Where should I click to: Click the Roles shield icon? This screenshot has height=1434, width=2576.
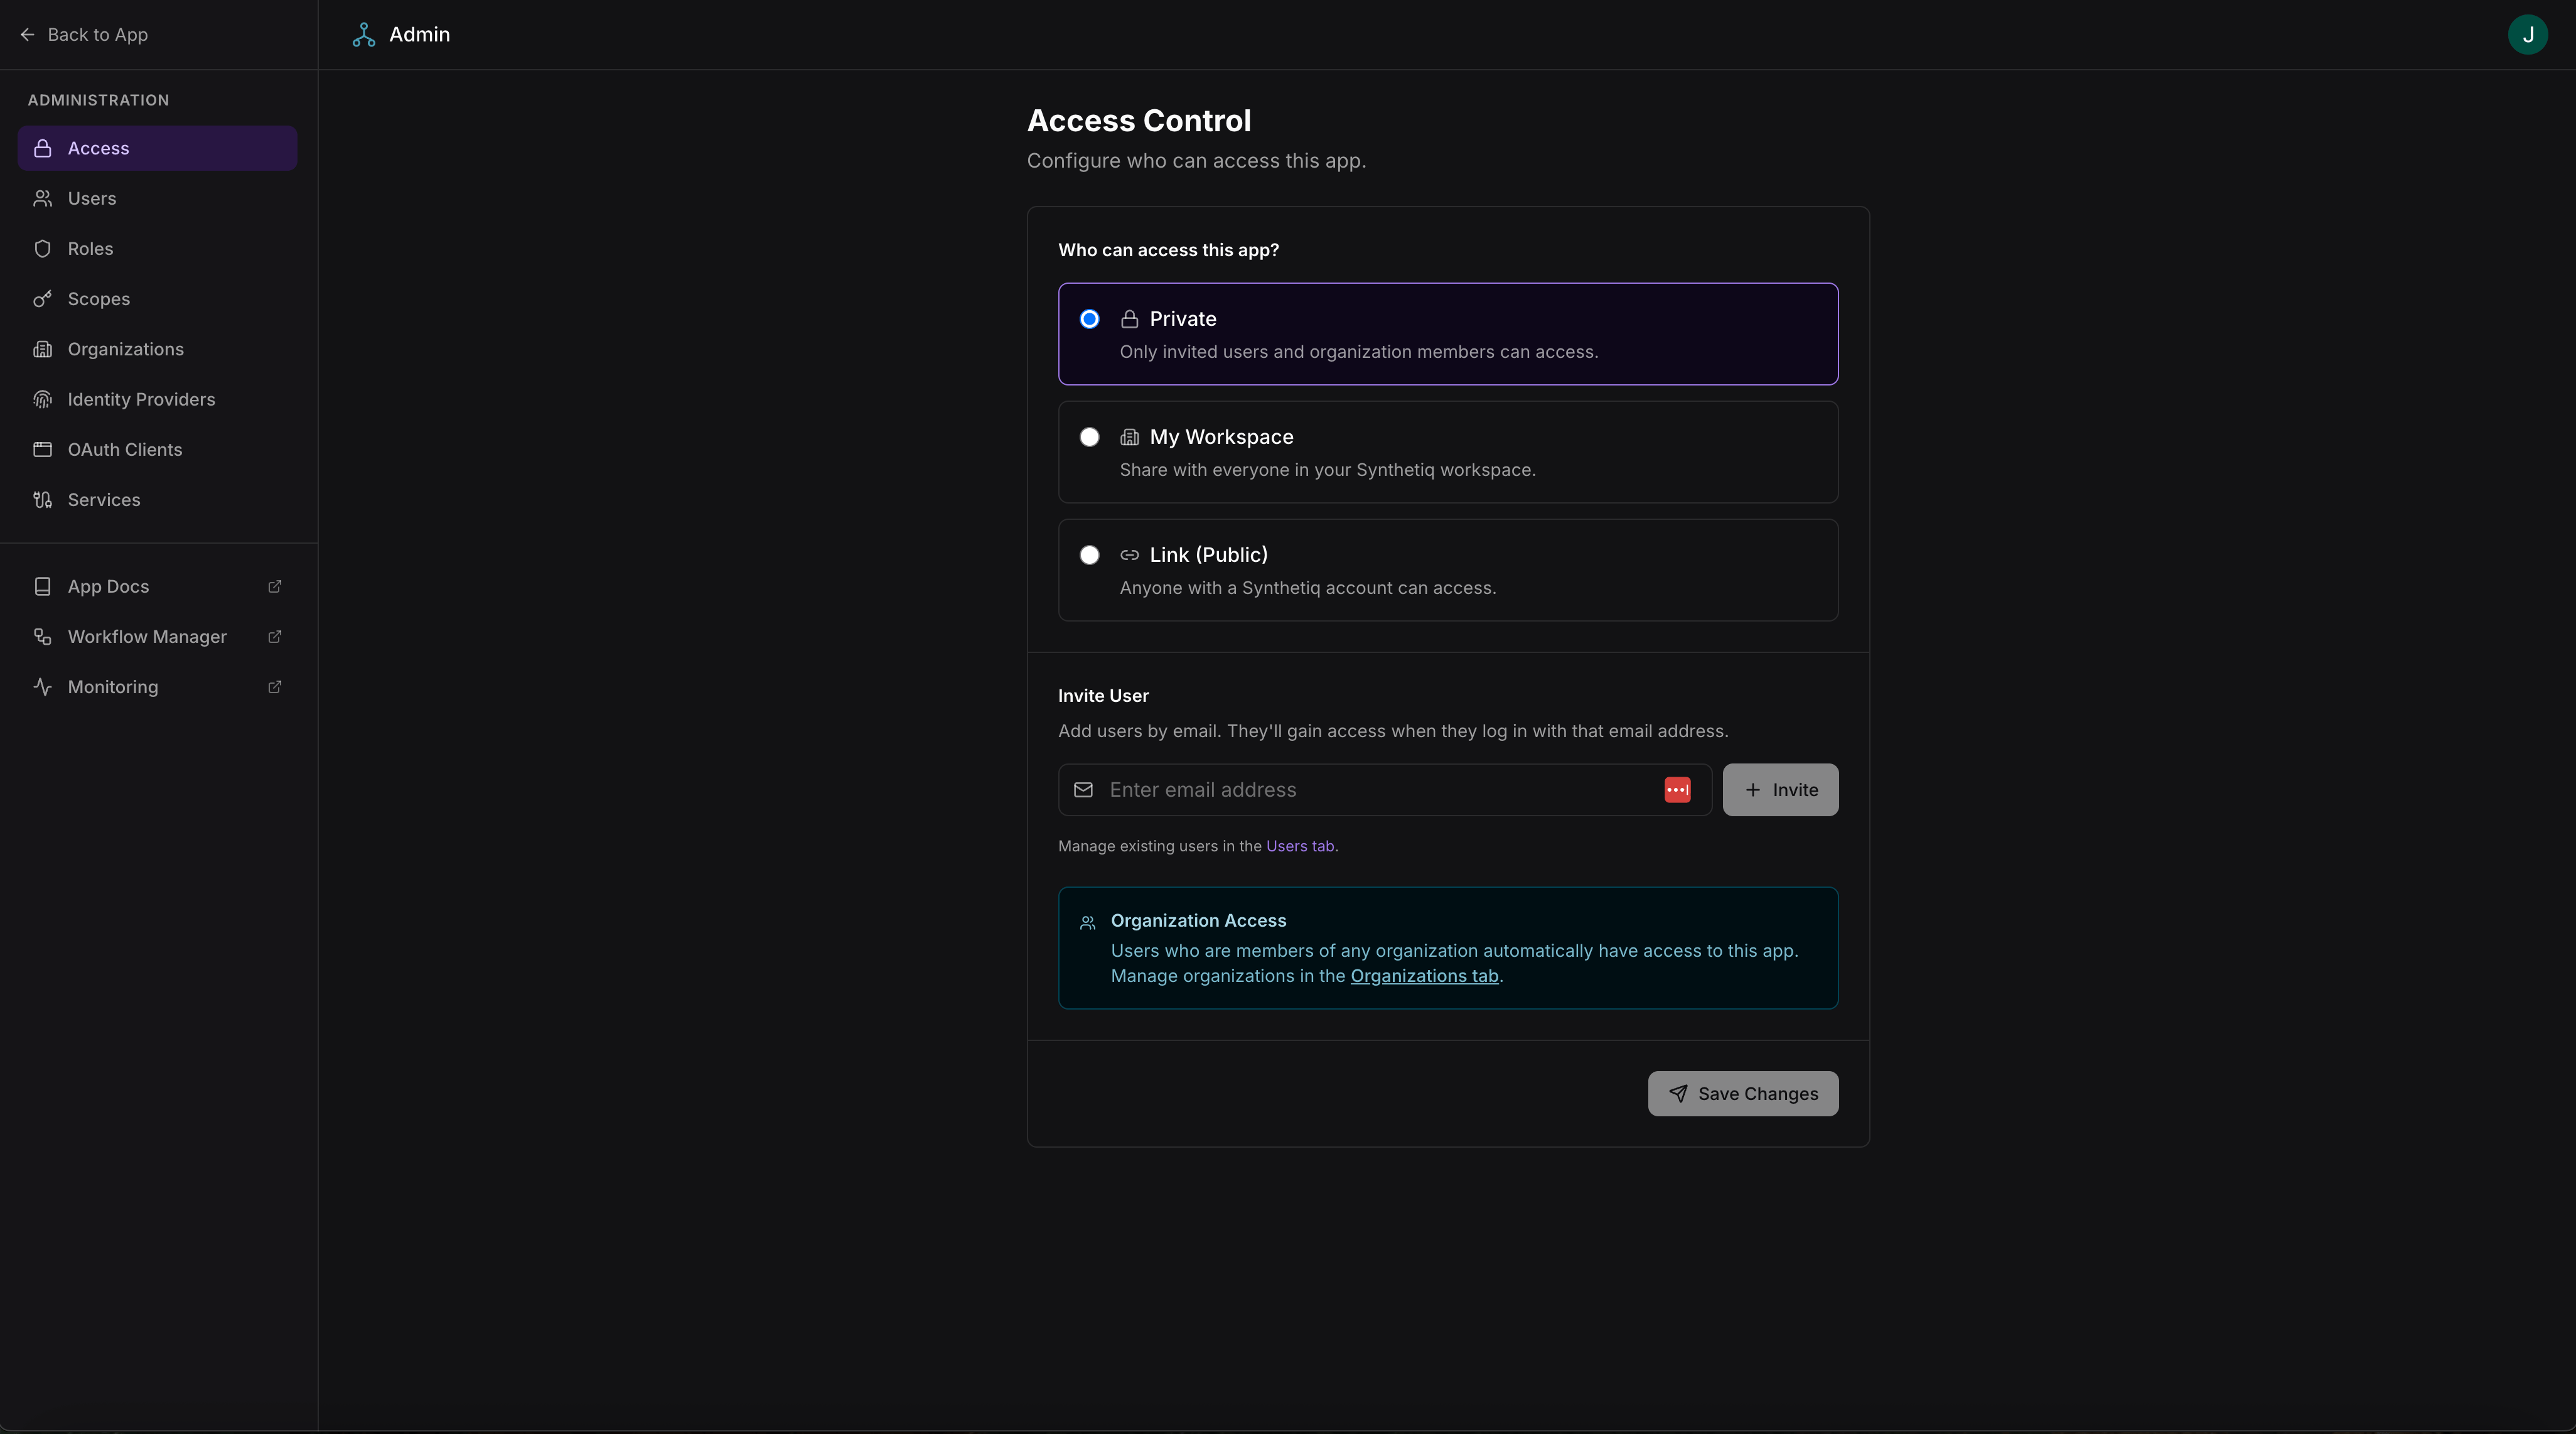tap(42, 248)
